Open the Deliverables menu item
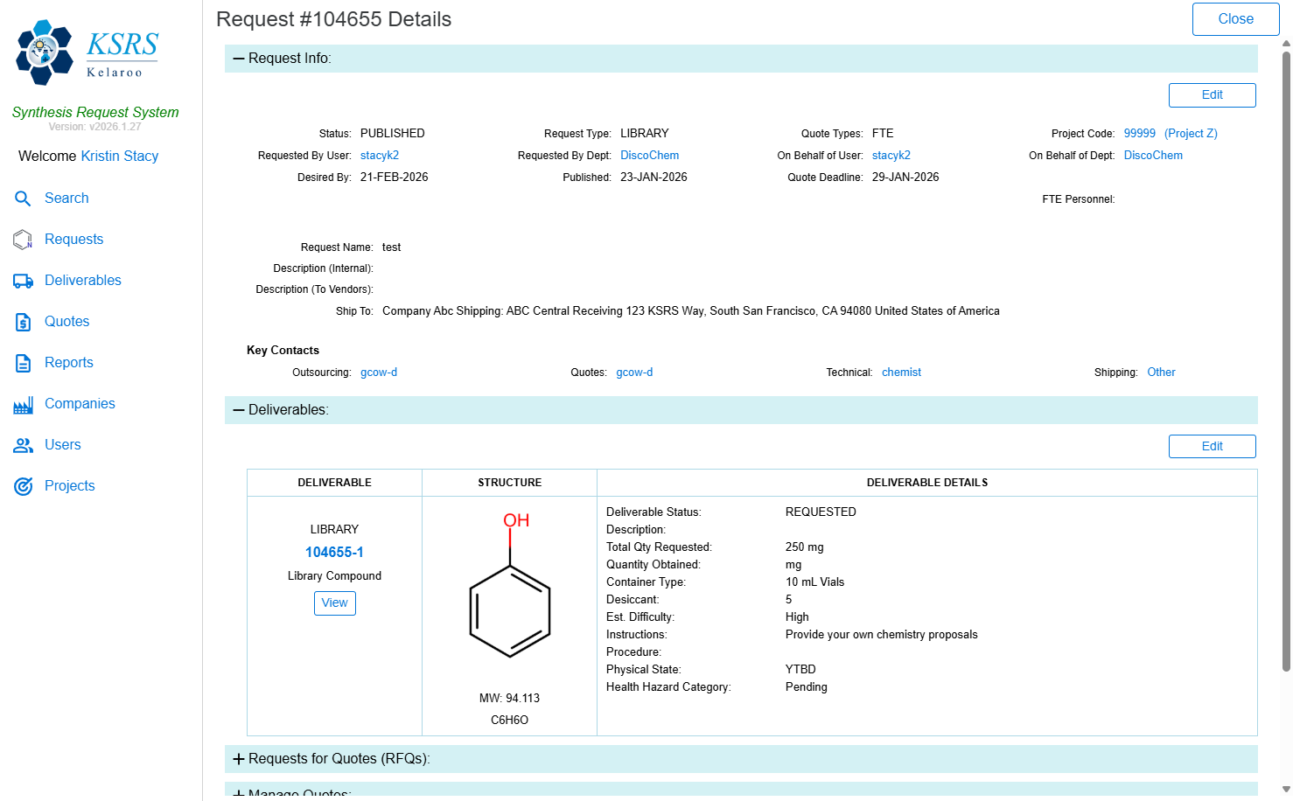The height and width of the screenshot is (801, 1293). pyautogui.click(x=82, y=281)
